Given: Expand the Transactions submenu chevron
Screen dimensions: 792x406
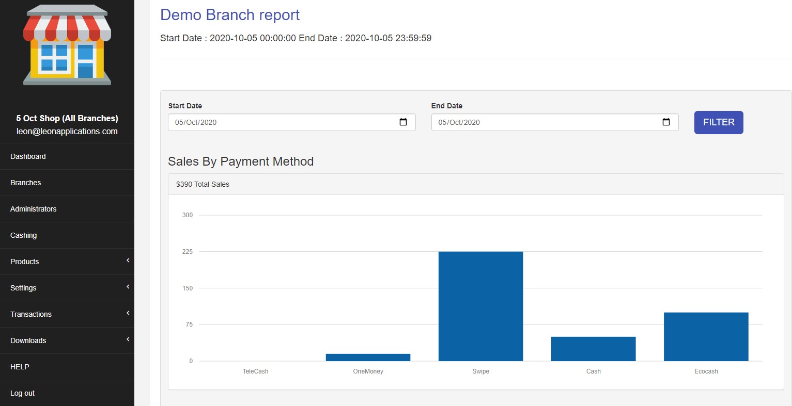Looking at the screenshot, I should (x=128, y=314).
